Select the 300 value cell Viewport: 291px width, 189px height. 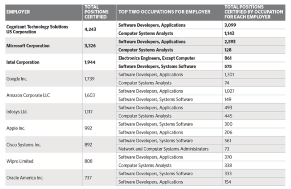pyautogui.click(x=254, y=124)
